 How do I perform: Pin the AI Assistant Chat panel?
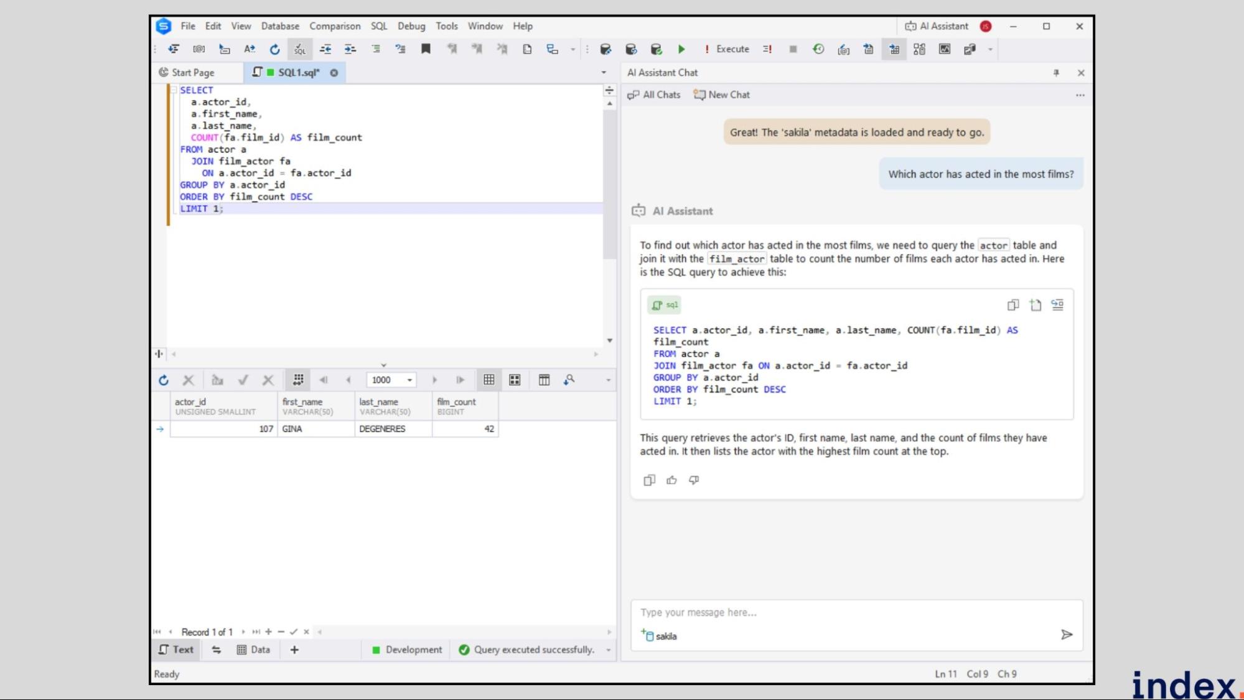1055,73
